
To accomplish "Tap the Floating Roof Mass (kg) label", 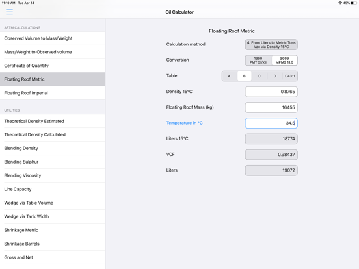I will coord(190,107).
